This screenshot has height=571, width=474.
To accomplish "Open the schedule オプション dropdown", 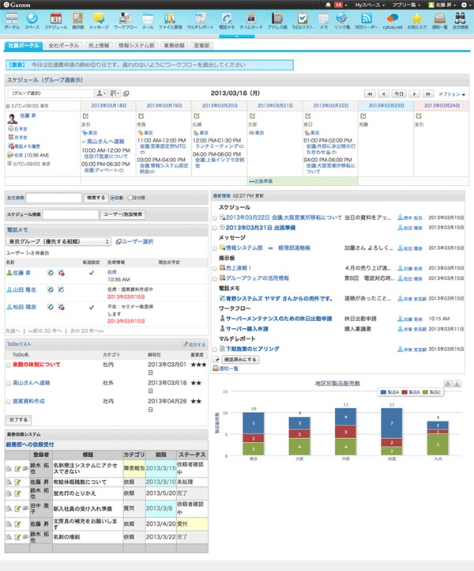I will pyautogui.click(x=451, y=93).
